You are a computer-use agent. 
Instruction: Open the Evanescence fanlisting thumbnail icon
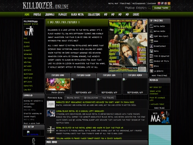tap(151, 46)
